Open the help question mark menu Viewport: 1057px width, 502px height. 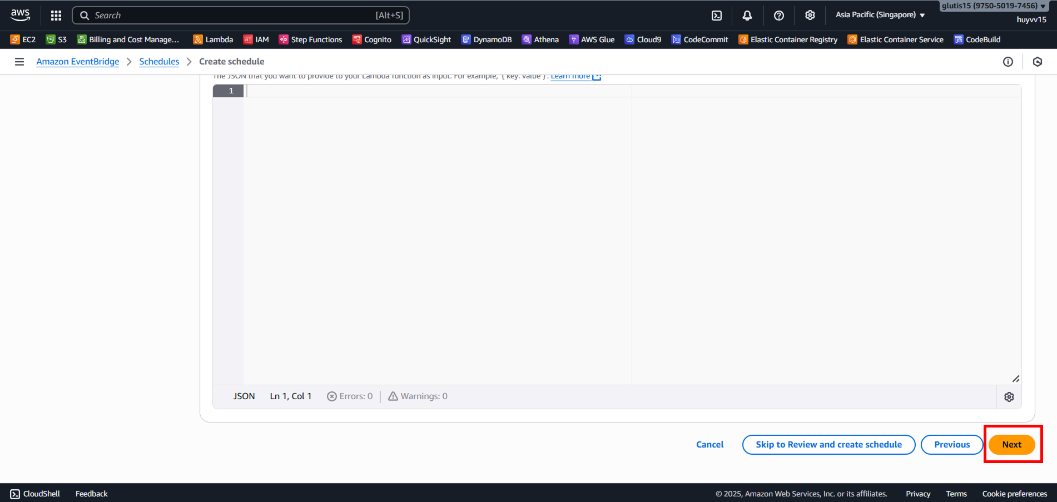click(x=778, y=16)
